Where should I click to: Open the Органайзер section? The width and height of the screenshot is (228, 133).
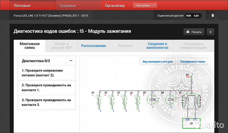(x=115, y=5)
